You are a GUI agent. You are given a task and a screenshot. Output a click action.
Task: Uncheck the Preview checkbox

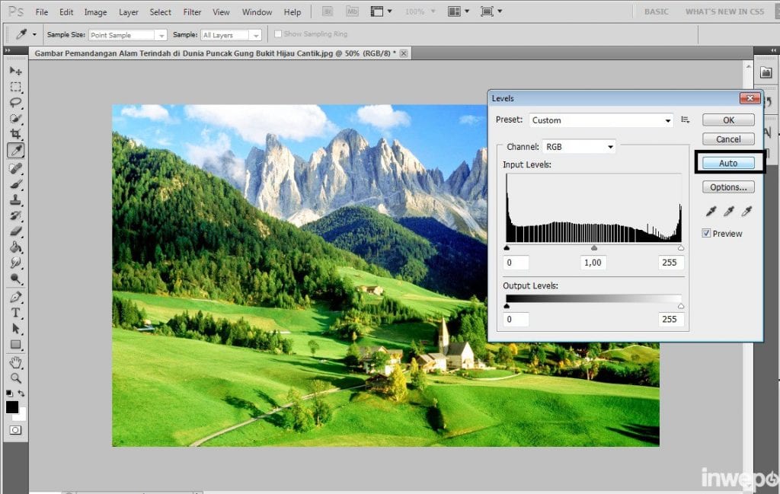707,234
